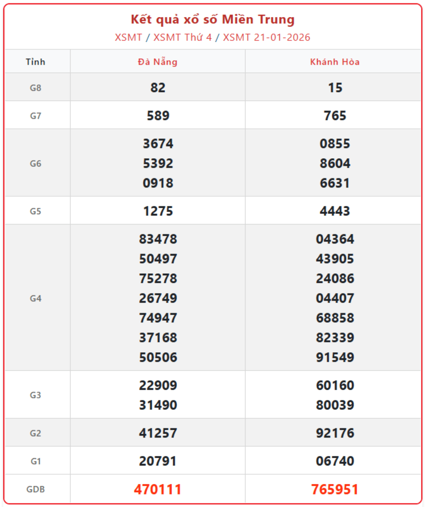
Task: Click first prize number 06740
Action: pyautogui.click(x=335, y=461)
